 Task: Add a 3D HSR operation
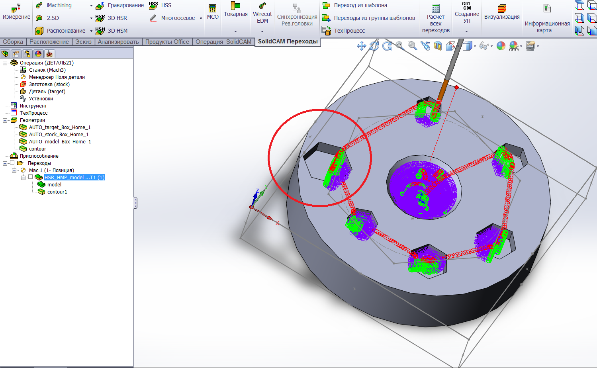pyautogui.click(x=112, y=18)
